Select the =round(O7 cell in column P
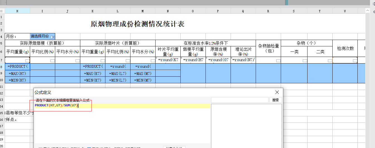375x148 pixels. coord(218,60)
